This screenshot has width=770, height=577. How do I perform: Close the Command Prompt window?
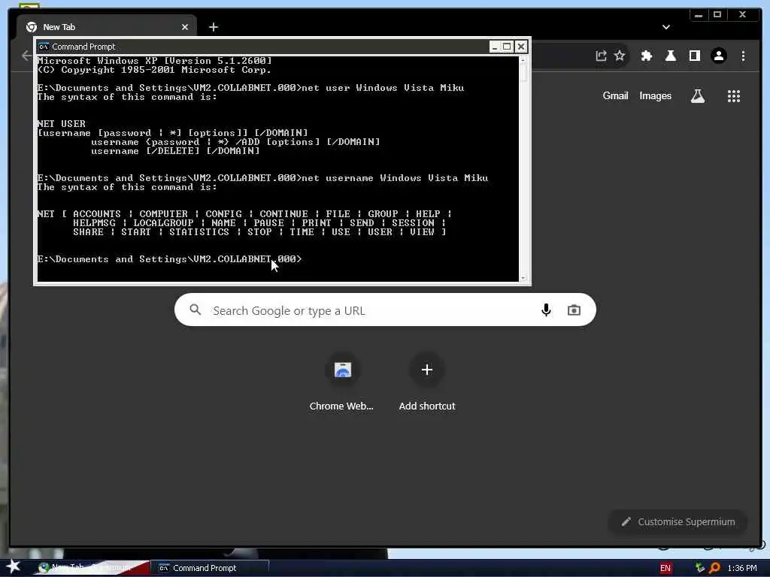click(521, 47)
